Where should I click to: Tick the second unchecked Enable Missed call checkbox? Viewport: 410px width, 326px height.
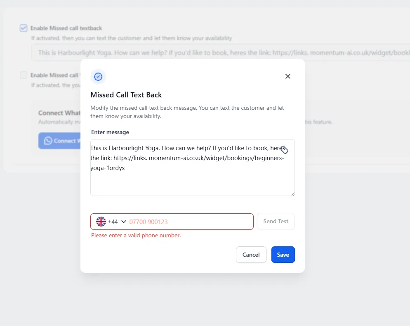coord(24,75)
